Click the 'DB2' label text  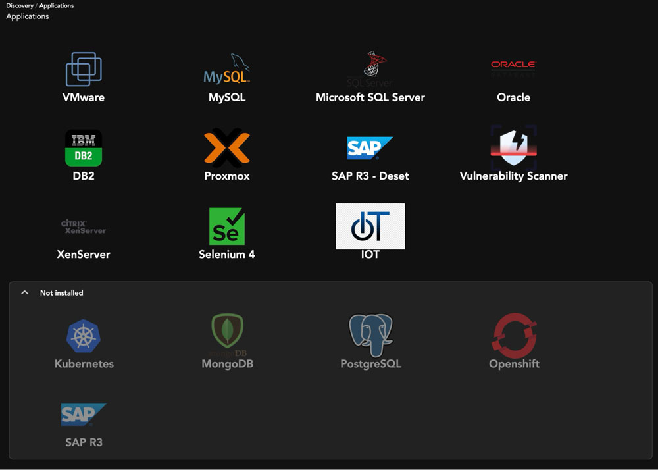(84, 176)
